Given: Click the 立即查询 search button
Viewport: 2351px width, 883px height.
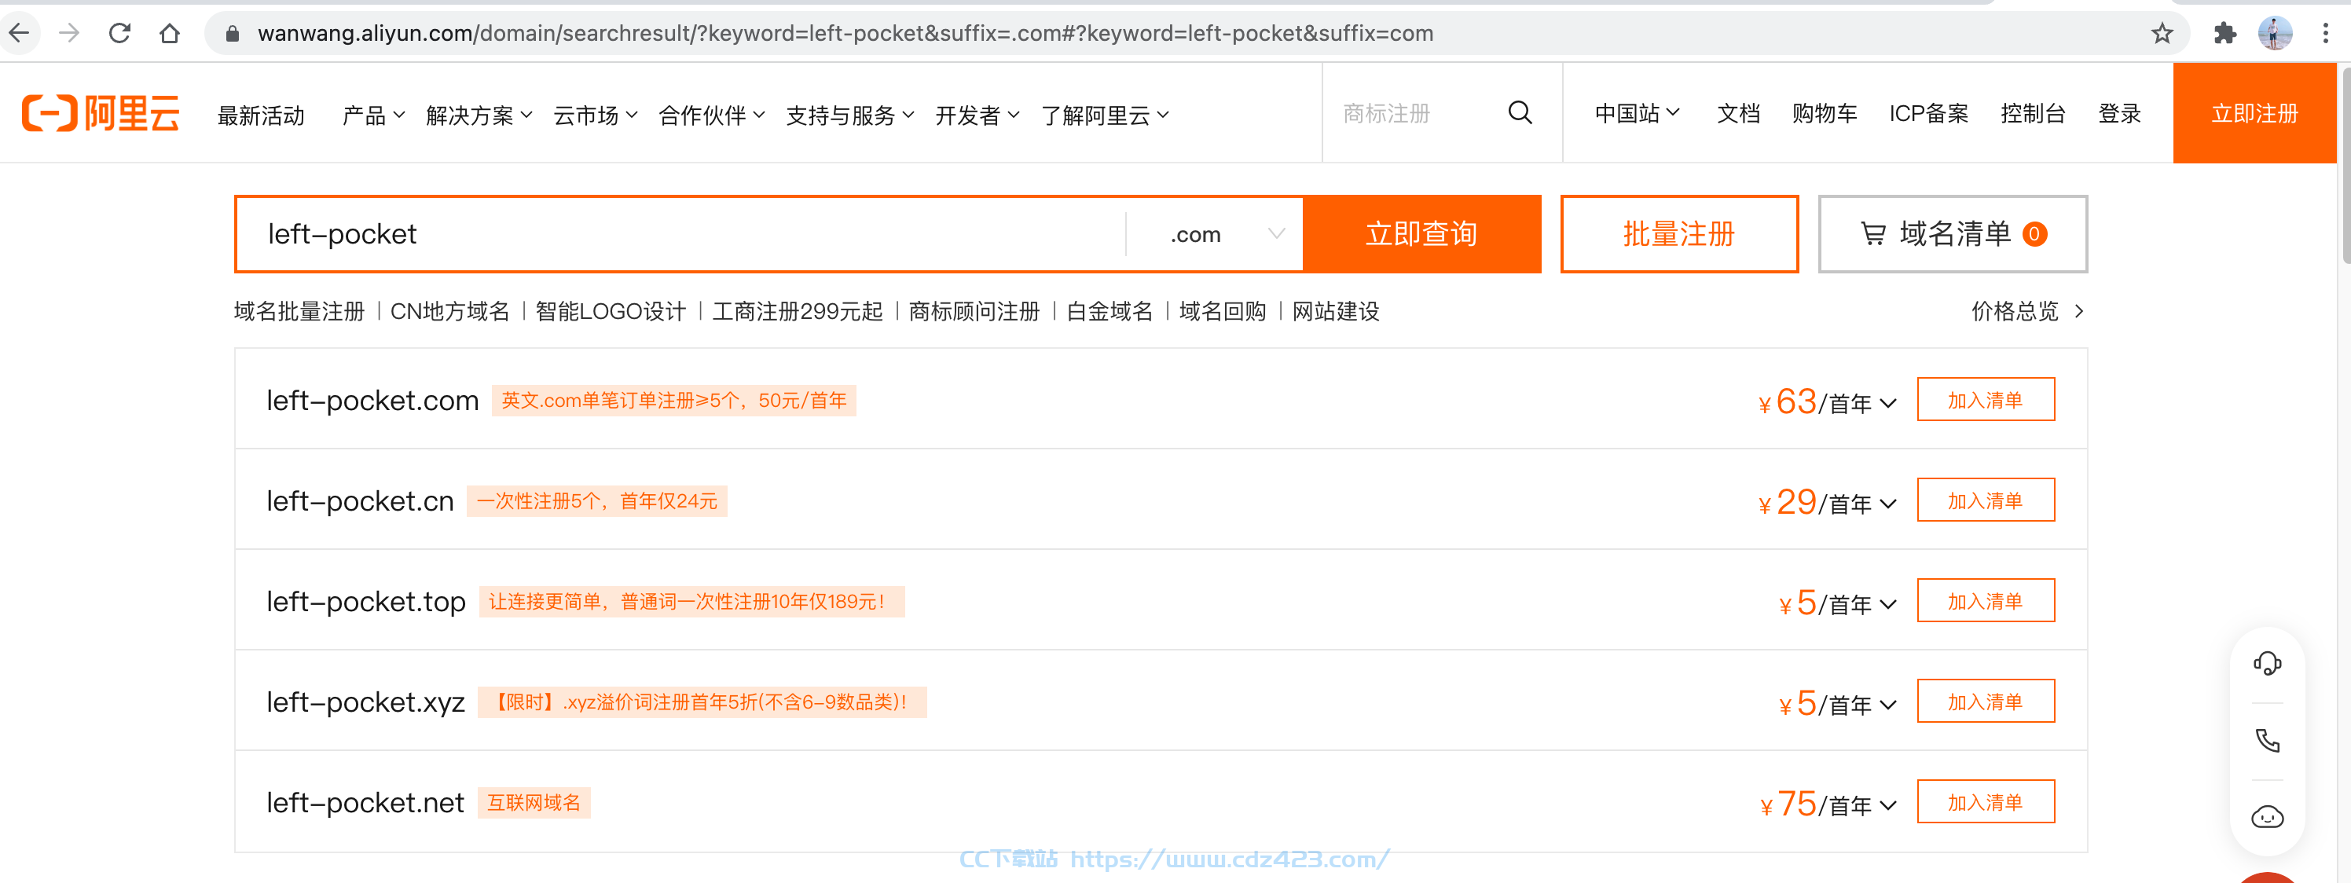Looking at the screenshot, I should pyautogui.click(x=1422, y=234).
